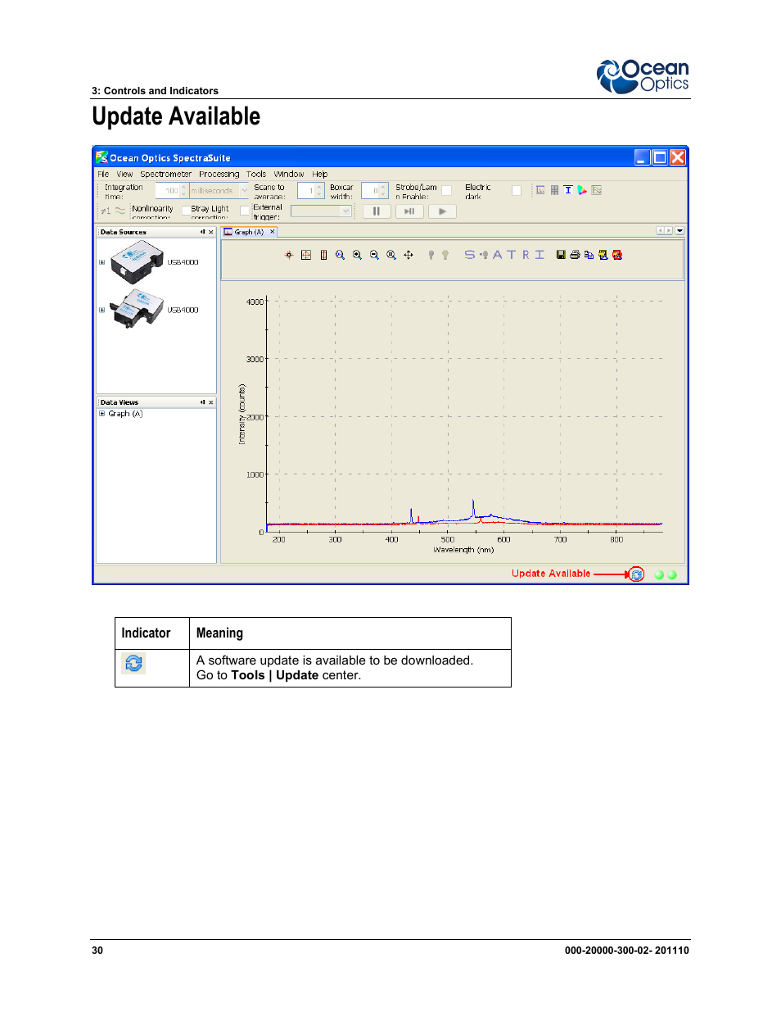Select the Absorbance mode A icon
781x1012 pixels.
[498, 255]
